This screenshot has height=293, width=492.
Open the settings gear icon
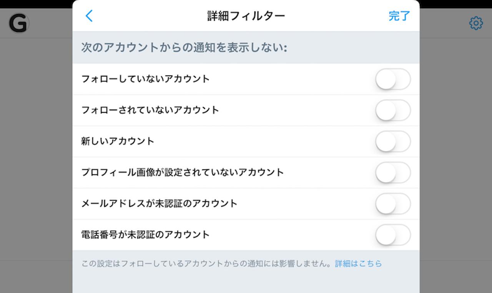coord(476,22)
